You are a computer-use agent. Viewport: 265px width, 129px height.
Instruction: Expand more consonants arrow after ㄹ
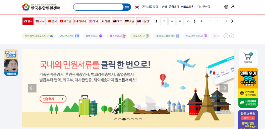194,21
